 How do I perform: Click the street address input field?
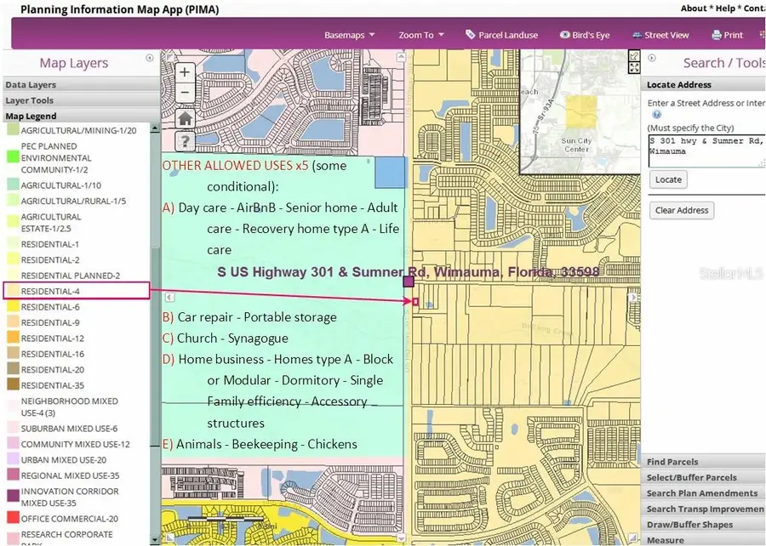pyautogui.click(x=706, y=145)
